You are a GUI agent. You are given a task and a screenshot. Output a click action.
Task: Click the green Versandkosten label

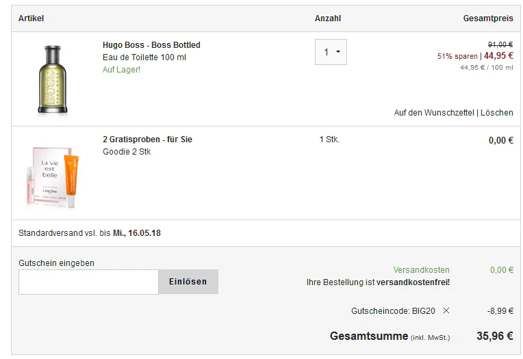pyautogui.click(x=421, y=270)
